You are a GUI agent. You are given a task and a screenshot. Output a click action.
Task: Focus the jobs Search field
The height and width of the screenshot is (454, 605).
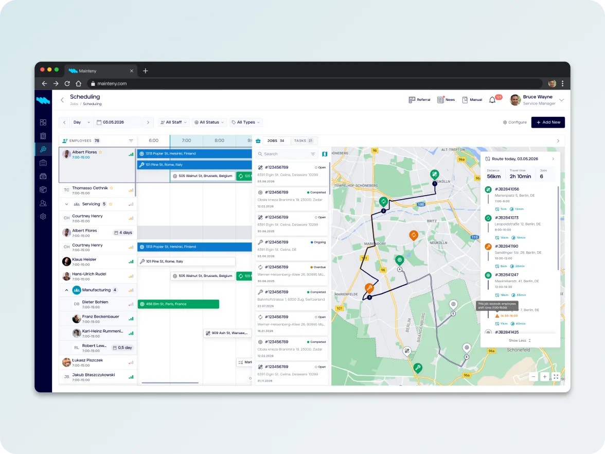(x=286, y=154)
